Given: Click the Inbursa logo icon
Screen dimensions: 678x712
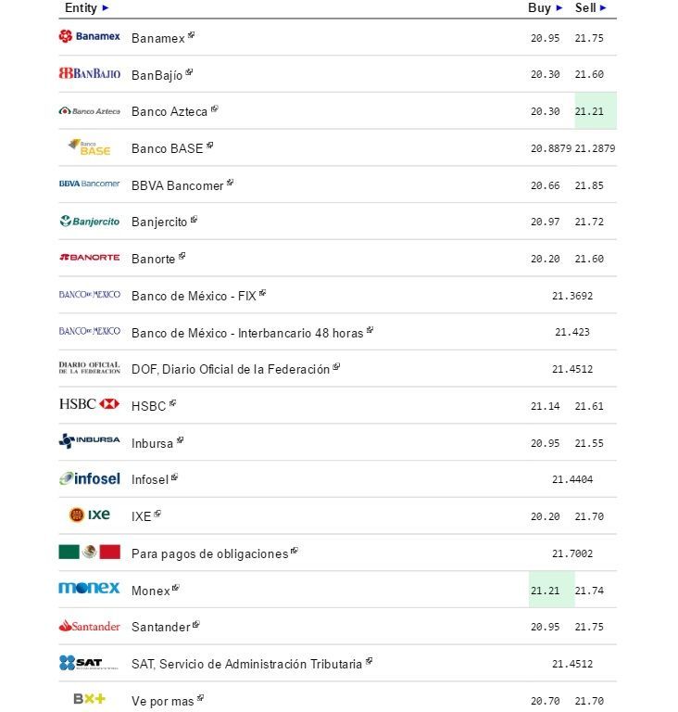Looking at the screenshot, I should [89, 441].
